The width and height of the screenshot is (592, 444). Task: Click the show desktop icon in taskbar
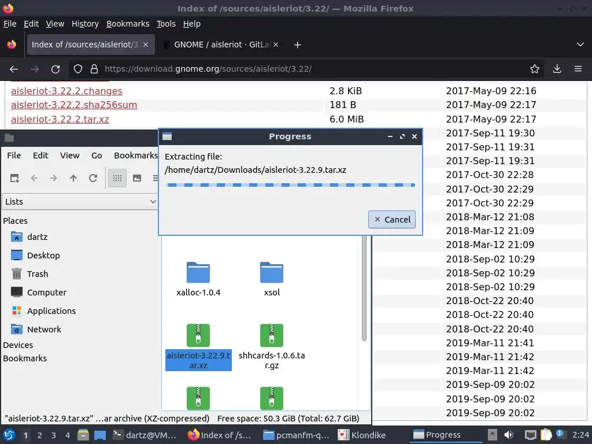[x=100, y=435]
